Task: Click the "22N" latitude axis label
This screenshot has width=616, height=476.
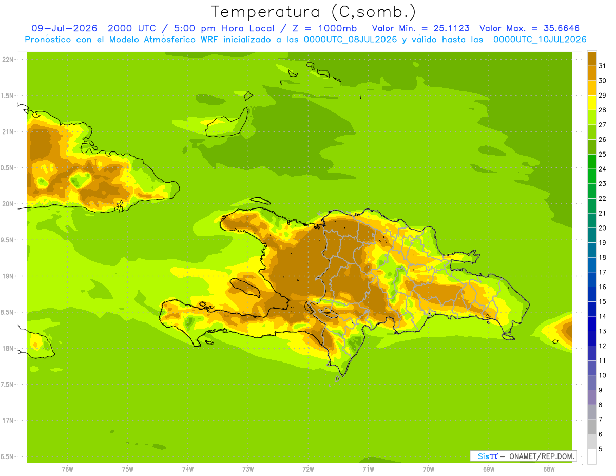Action: click(8, 59)
